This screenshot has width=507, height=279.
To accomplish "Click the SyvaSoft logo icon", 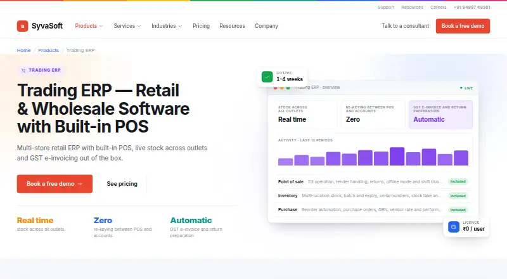I will tap(22, 26).
